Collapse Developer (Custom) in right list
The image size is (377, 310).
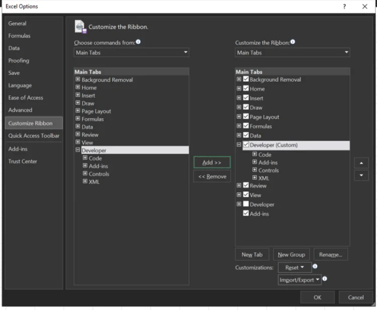(239, 144)
